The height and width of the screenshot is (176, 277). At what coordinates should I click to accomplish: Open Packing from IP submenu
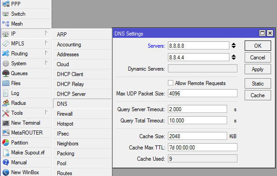82,153
